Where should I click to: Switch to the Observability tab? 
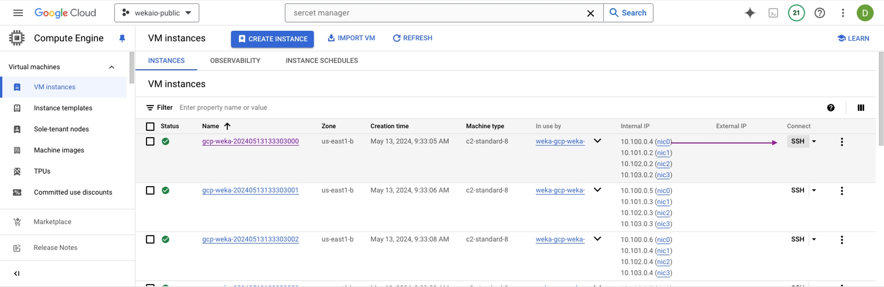[235, 61]
